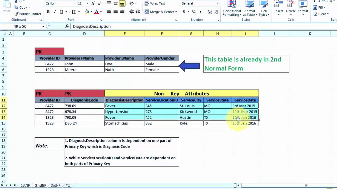Open font color dropdown arrow
The height and width of the screenshot is (189, 337).
[x=101, y=12]
